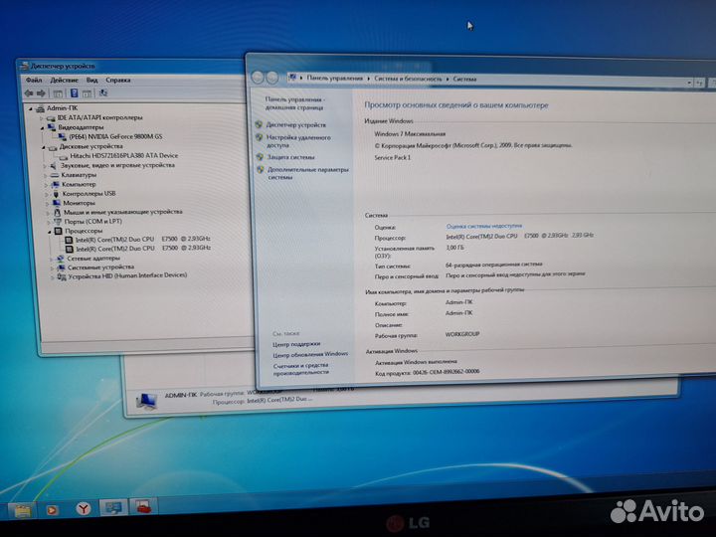Open the Действие menu
This screenshot has height=537, width=716.
point(64,80)
